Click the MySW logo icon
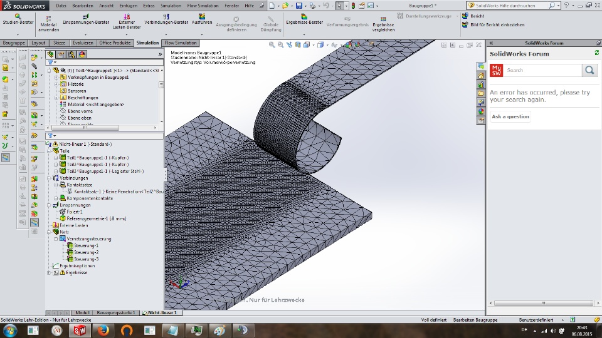The height and width of the screenshot is (338, 602). [496, 70]
